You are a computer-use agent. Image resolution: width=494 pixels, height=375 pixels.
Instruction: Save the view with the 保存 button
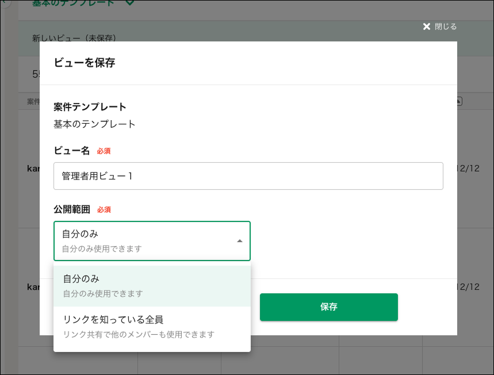[328, 307]
